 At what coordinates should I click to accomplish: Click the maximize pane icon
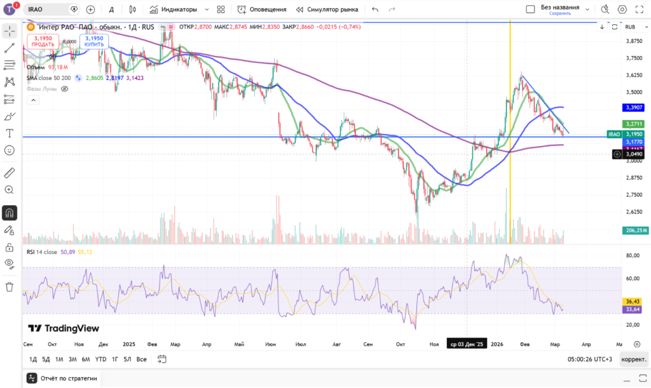click(615, 27)
